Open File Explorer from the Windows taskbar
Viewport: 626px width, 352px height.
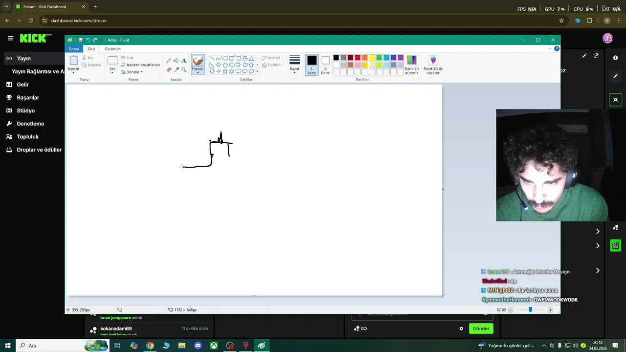click(182, 346)
